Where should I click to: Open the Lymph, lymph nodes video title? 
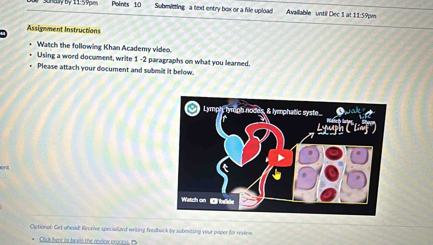tap(263, 111)
